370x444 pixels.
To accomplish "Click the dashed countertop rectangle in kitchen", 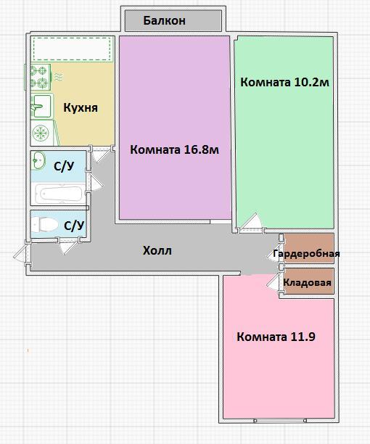I will 72,49.
